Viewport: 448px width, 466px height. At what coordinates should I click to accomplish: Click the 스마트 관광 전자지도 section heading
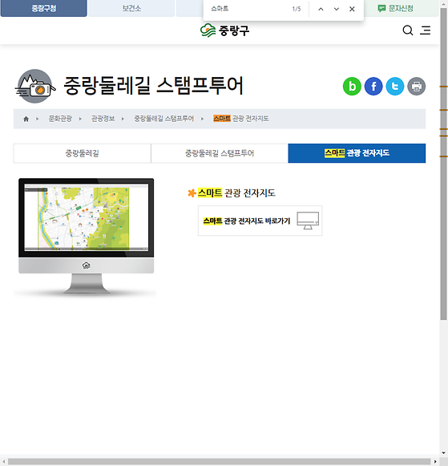236,193
